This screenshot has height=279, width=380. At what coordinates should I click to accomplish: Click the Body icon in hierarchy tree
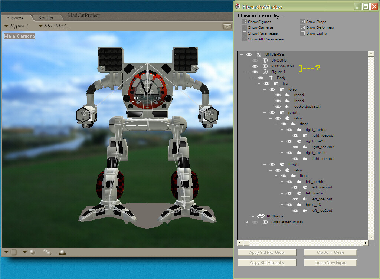pyautogui.click(x=271, y=78)
